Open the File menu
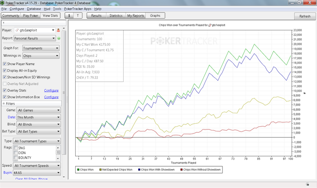 (x=4, y=9)
